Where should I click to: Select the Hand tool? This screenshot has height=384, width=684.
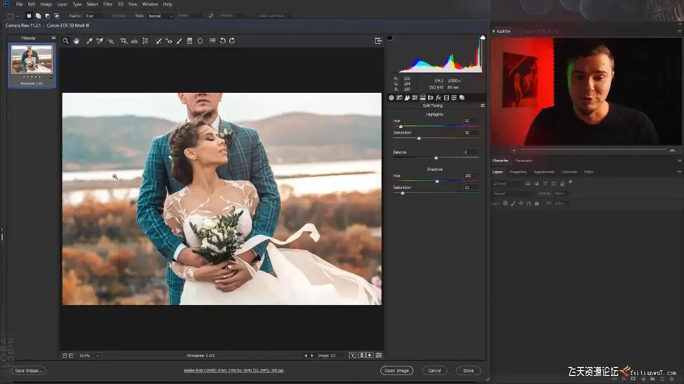click(76, 41)
